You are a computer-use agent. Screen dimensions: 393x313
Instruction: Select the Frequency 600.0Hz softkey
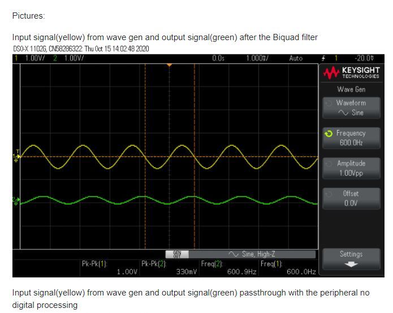351,138
